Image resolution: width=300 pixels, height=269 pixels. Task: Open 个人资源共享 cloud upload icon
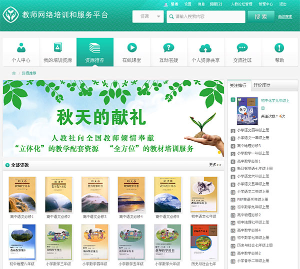click(205, 48)
